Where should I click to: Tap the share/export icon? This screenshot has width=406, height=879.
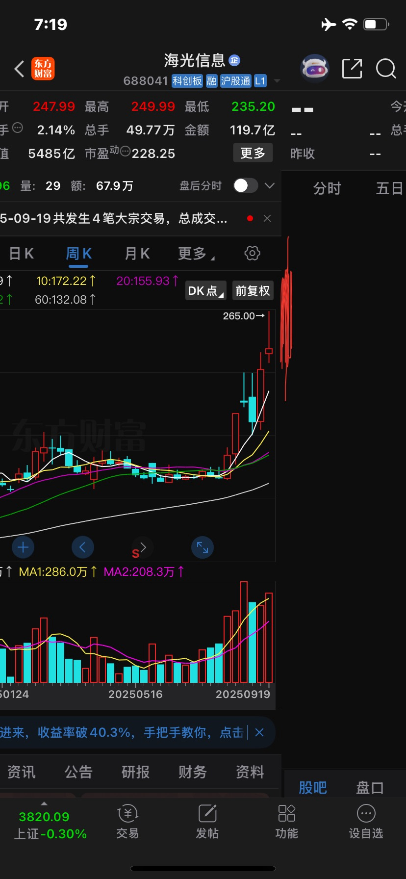(x=352, y=69)
